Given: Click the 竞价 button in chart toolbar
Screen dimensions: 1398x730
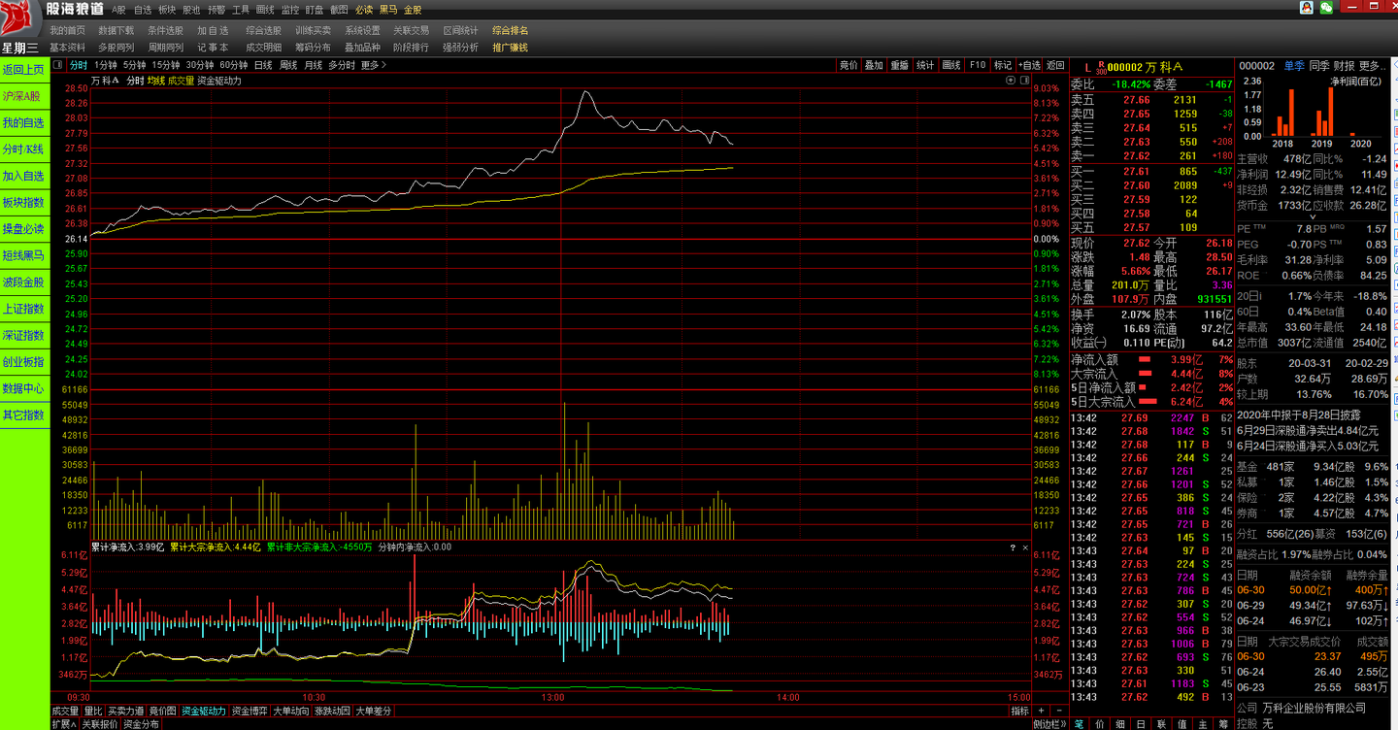Looking at the screenshot, I should click(849, 65).
